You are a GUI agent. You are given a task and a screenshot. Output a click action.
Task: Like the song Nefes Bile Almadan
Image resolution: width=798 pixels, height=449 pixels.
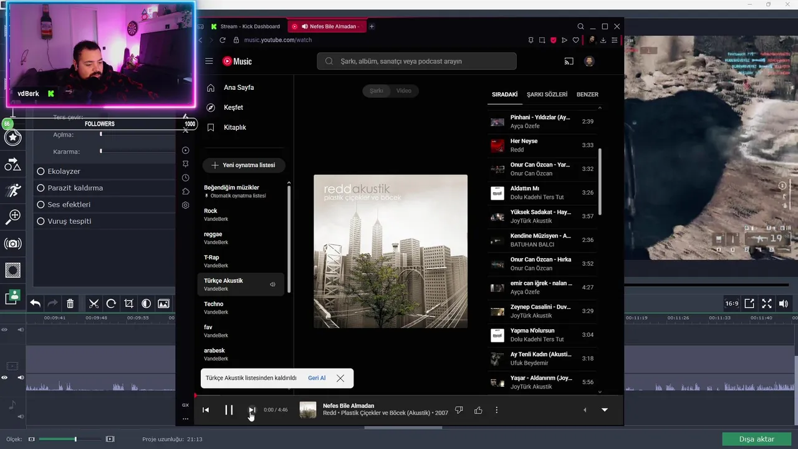click(x=478, y=410)
